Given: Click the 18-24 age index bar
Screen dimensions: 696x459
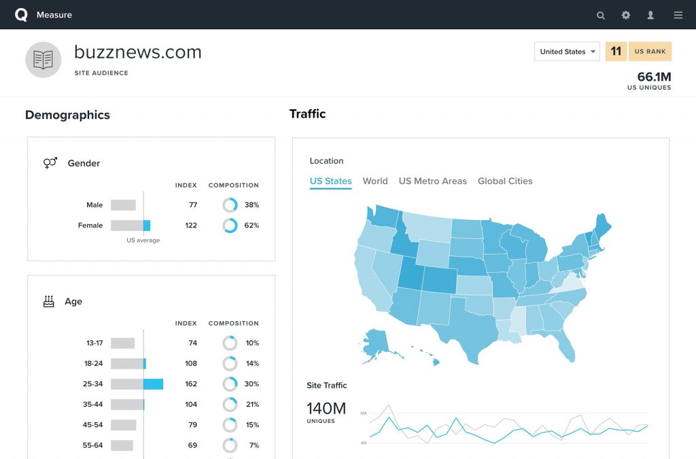Looking at the screenshot, I should [x=128, y=363].
